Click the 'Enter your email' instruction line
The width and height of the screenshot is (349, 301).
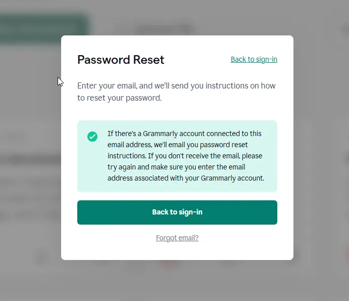(176, 85)
